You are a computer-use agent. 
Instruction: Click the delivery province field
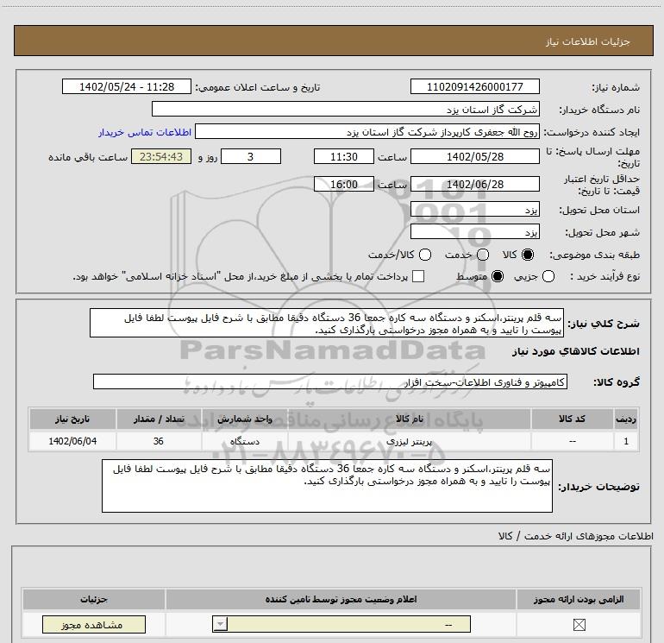tap(474, 209)
